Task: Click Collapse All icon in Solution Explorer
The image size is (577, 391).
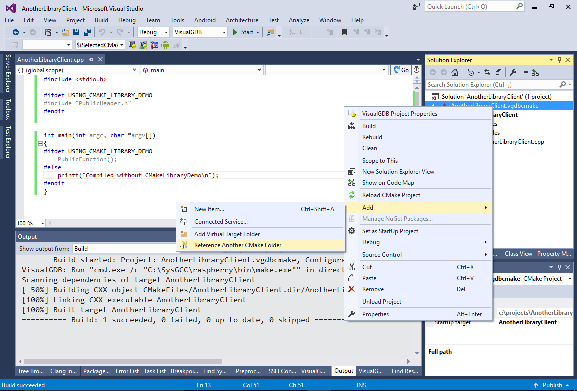Action: 498,72
